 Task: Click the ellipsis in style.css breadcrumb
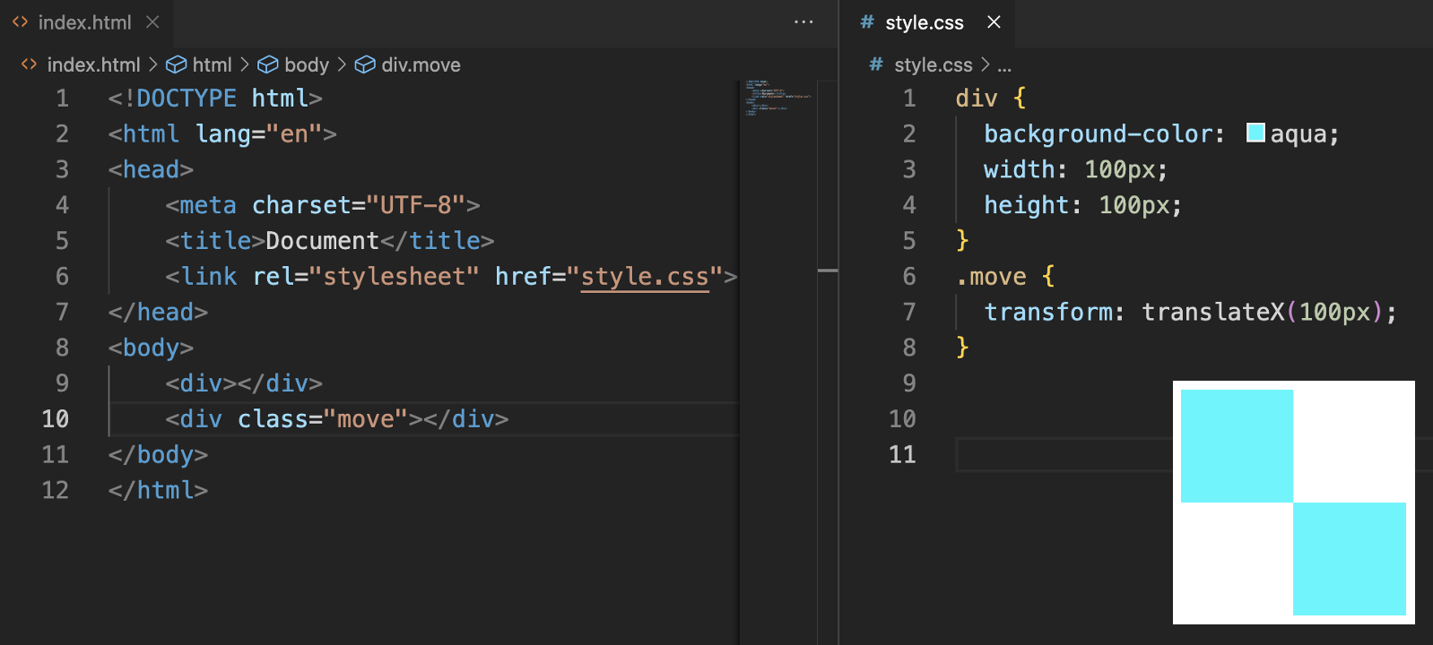point(1004,66)
